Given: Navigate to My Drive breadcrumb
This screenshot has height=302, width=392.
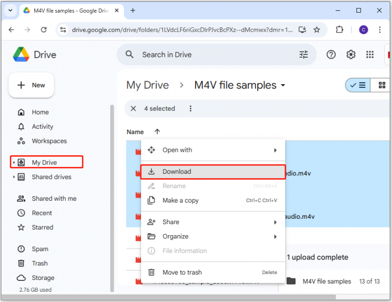Looking at the screenshot, I should 147,86.
